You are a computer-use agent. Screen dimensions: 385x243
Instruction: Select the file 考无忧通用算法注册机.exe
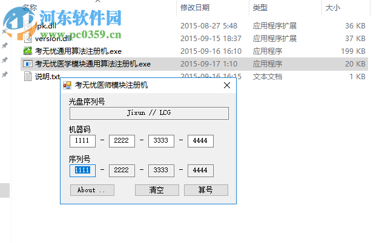78,51
